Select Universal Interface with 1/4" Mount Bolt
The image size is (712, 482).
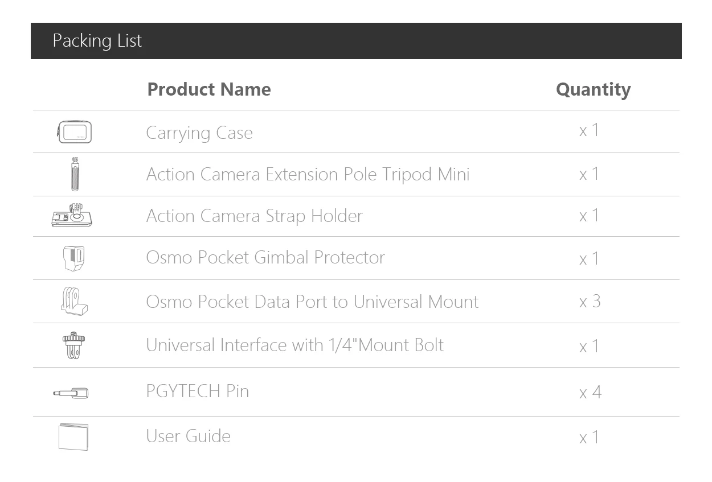(294, 345)
